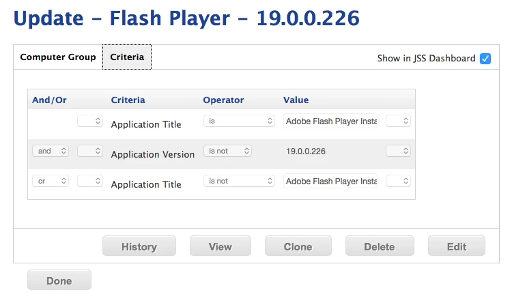Click the Edit button
Screen dimensions: 512x305
457,246
